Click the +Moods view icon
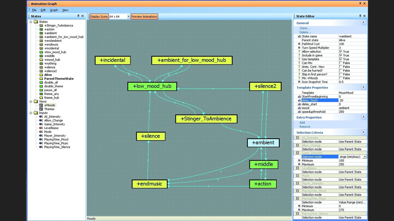The width and height of the screenshot is (394, 221). coord(41,105)
